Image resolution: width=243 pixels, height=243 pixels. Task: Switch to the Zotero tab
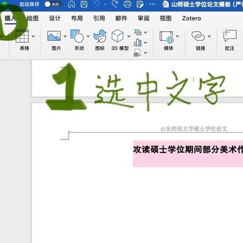191,18
